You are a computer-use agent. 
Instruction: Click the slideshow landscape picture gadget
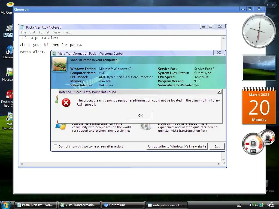(259, 68)
